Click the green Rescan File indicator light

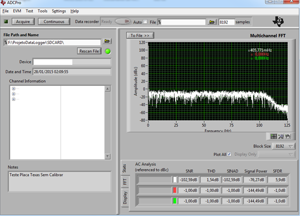[108, 51]
